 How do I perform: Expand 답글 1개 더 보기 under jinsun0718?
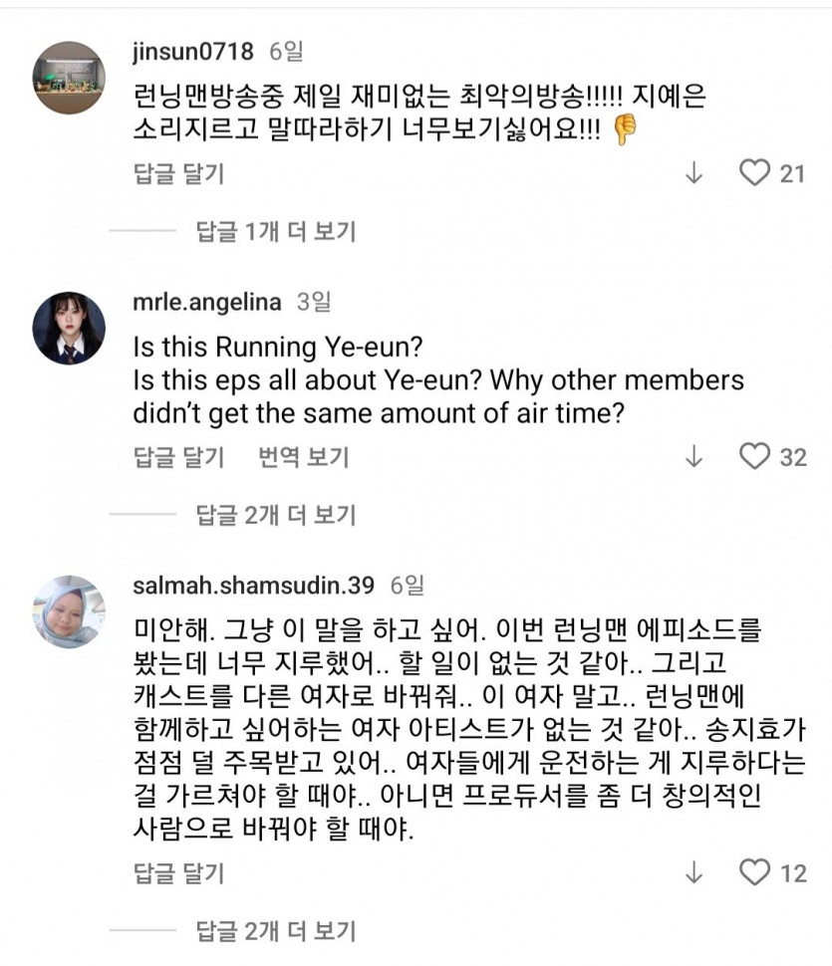pos(275,232)
